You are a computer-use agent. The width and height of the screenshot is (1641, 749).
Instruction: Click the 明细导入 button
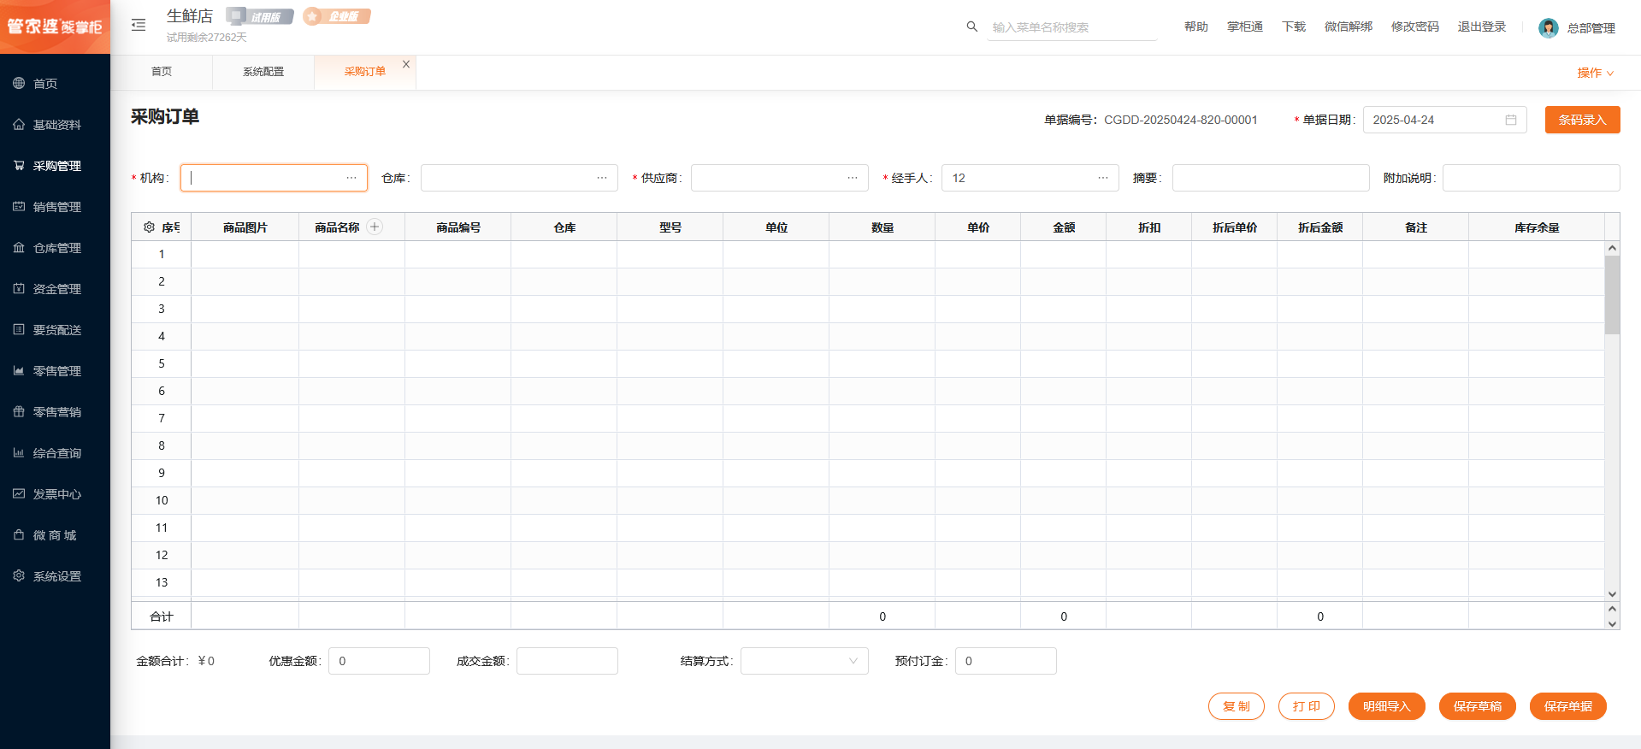pyautogui.click(x=1387, y=706)
